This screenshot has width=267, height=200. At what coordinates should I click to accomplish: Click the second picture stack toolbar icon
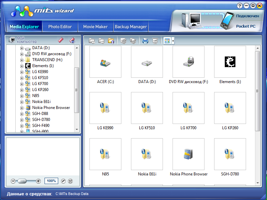(x=133, y=41)
